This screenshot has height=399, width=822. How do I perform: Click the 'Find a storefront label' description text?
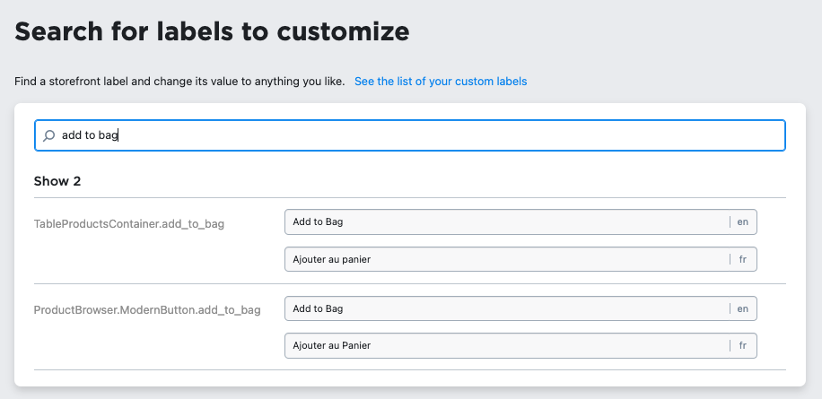(179, 82)
